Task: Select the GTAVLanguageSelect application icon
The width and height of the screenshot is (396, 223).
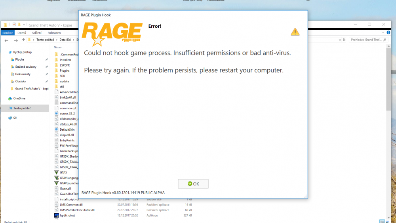Action: pyautogui.click(x=57, y=178)
